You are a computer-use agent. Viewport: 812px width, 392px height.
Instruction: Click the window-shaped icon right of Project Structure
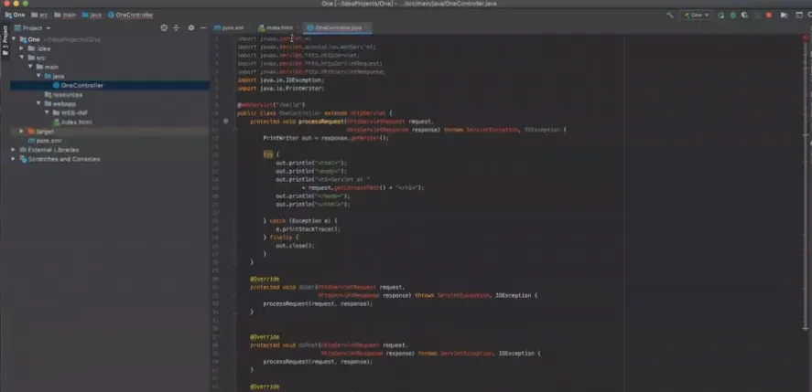coord(797,15)
